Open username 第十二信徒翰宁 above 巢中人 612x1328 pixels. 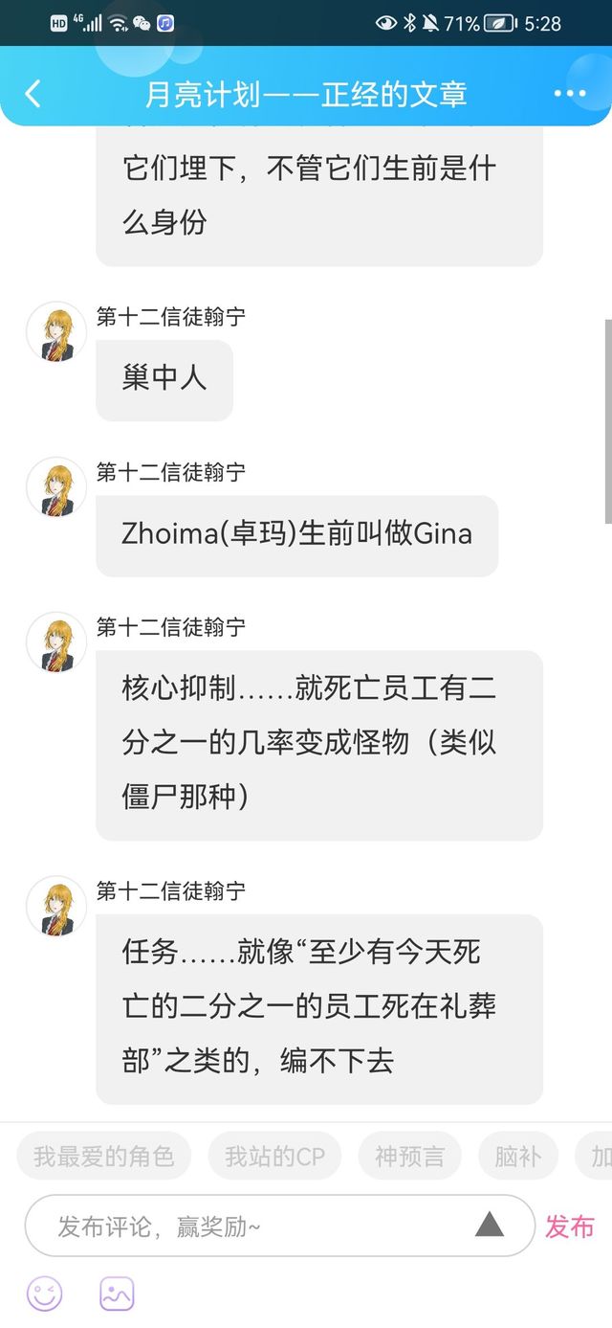point(171,317)
